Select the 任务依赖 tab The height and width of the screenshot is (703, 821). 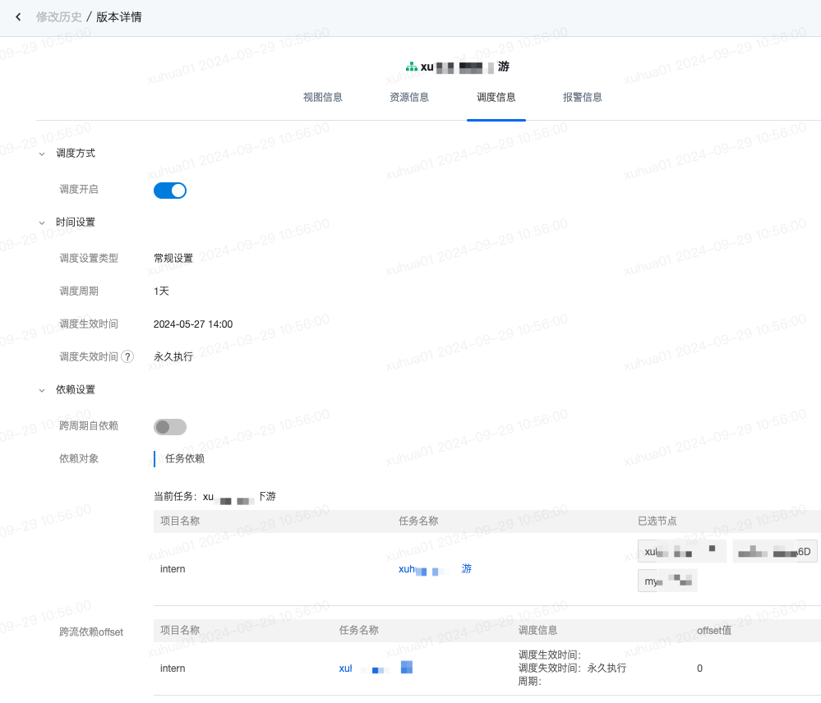(184, 459)
